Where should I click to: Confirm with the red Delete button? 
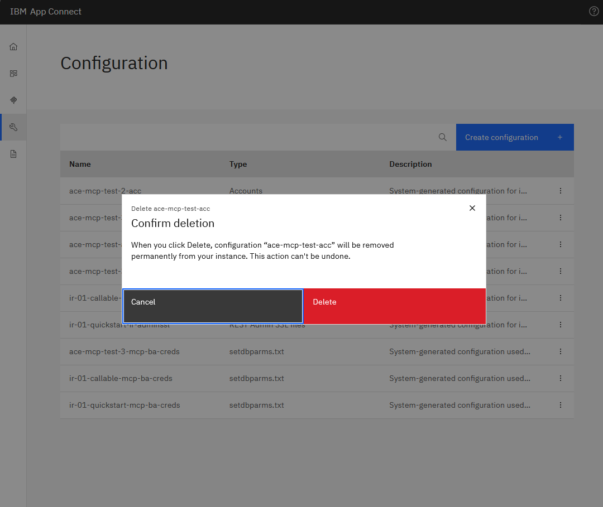pyautogui.click(x=395, y=306)
